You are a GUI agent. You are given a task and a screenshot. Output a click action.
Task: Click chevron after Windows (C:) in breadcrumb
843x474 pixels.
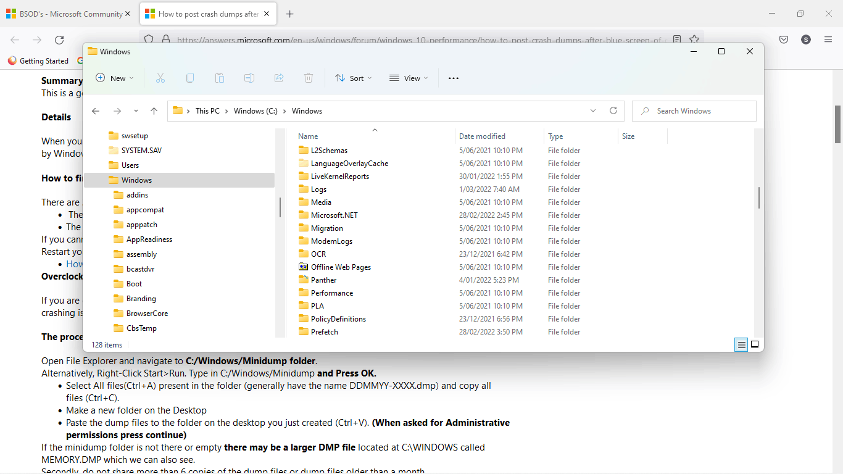pyautogui.click(x=284, y=111)
